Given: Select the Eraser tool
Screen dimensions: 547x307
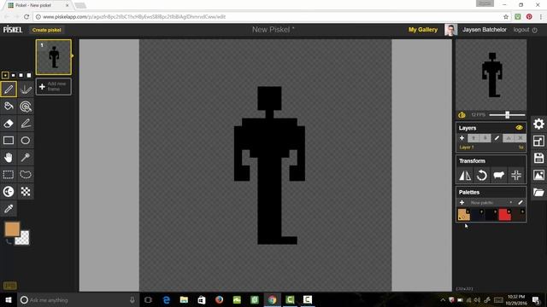Looking at the screenshot, I should 9,123.
